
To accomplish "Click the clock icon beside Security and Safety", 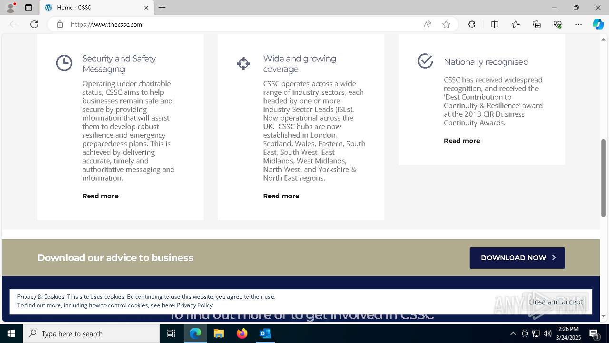I will 64,63.
